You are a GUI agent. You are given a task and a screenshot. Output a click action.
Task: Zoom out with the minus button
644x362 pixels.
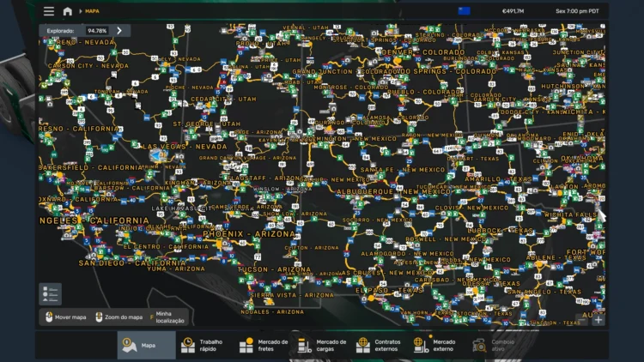pyautogui.click(x=582, y=320)
